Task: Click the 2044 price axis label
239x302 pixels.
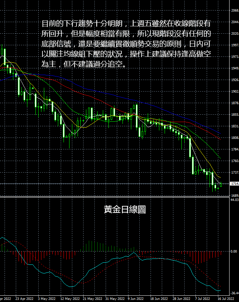Action: click(x=235, y=22)
